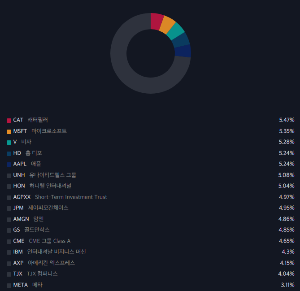Select the teal Visa donut slice
Viewport: 300px width, 291px height.
[x=175, y=31]
